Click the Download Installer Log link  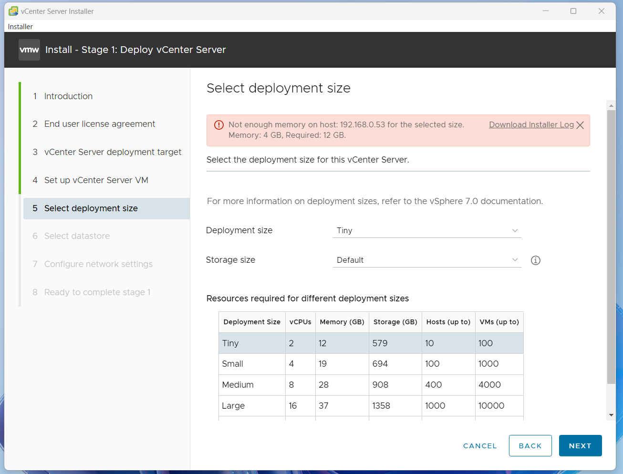[531, 125]
